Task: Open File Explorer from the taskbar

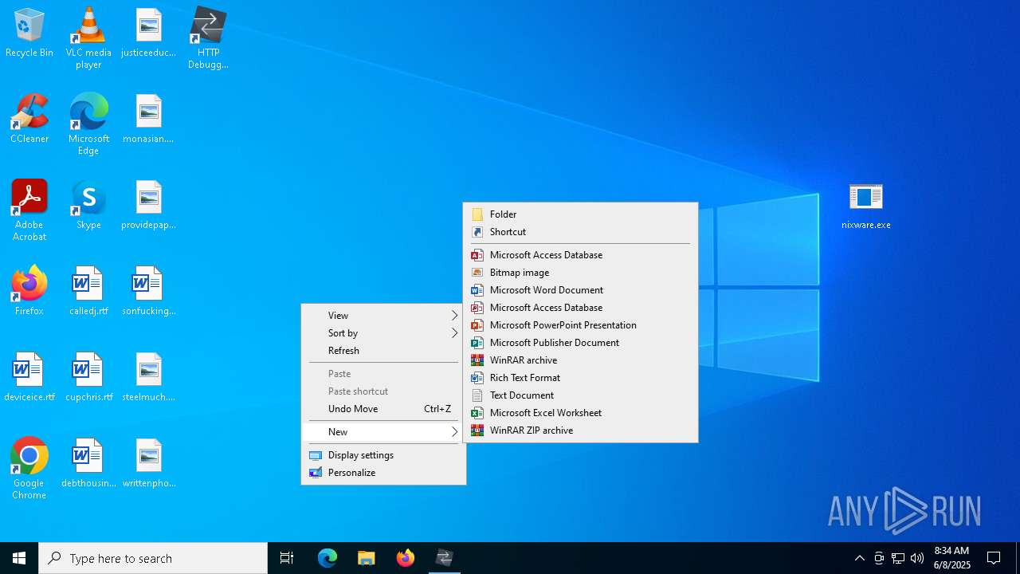Action: tap(367, 558)
